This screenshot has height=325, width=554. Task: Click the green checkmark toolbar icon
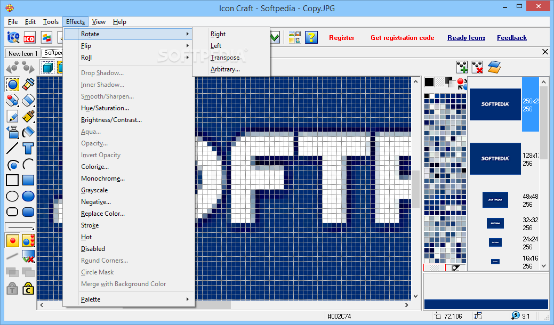pos(275,37)
